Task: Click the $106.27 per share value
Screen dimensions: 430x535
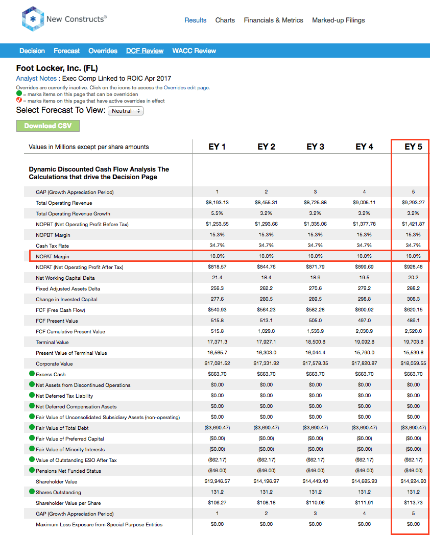Action: [x=217, y=503]
